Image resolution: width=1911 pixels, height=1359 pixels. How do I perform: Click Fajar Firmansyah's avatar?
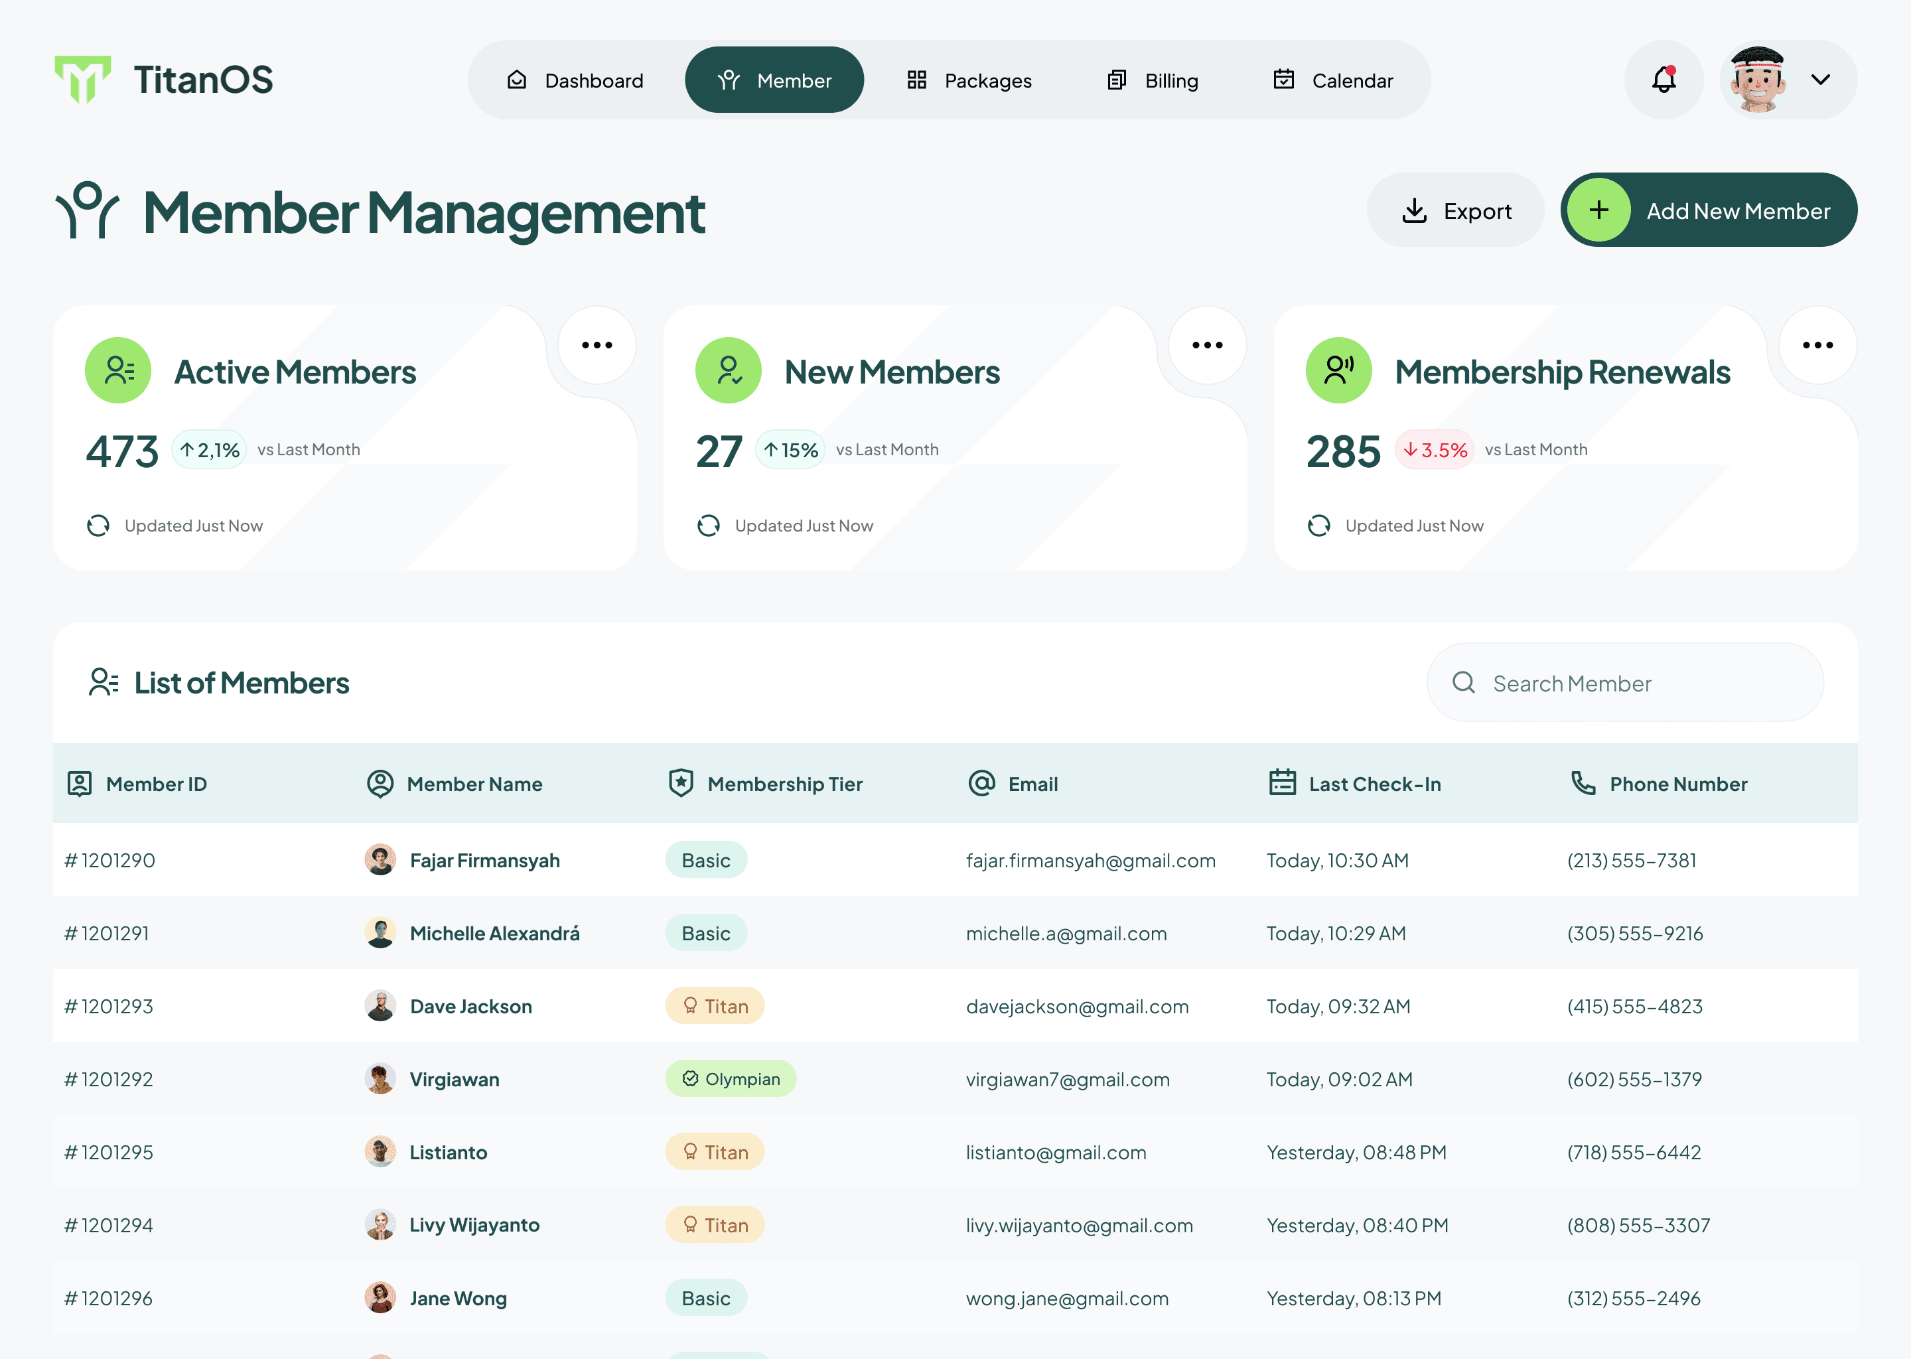pyautogui.click(x=381, y=859)
